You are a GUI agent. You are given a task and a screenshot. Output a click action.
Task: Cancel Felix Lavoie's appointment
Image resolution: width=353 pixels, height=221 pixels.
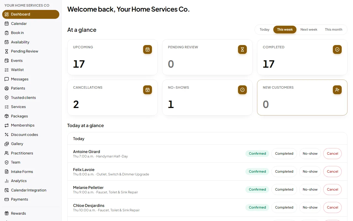332,172
